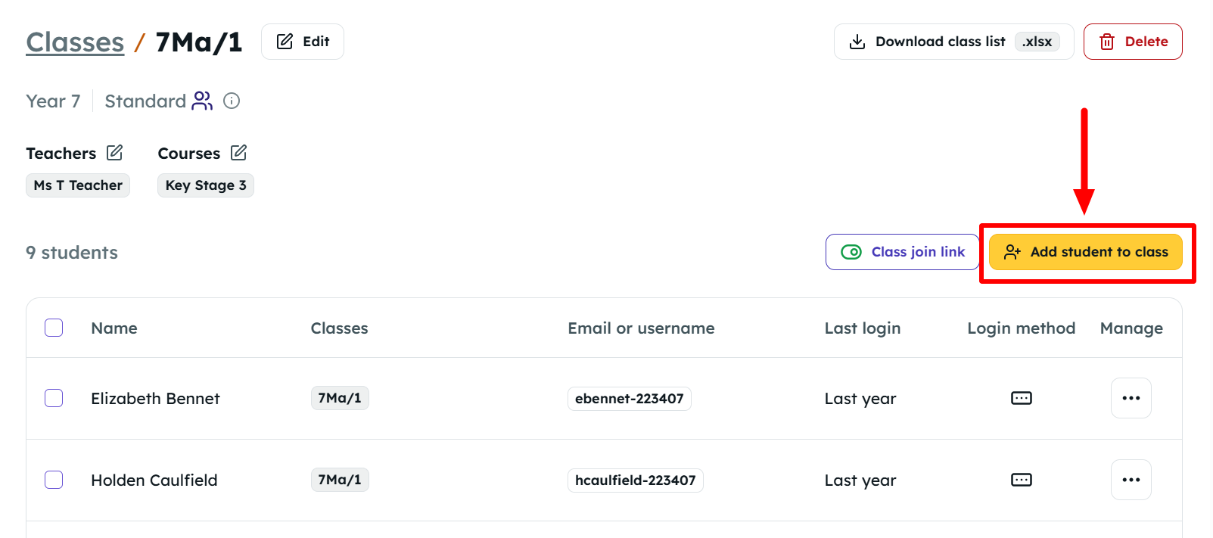Open the three-dot manage menu for Elizabeth Bennet
Image resolution: width=1213 pixels, height=538 pixels.
pyautogui.click(x=1131, y=398)
